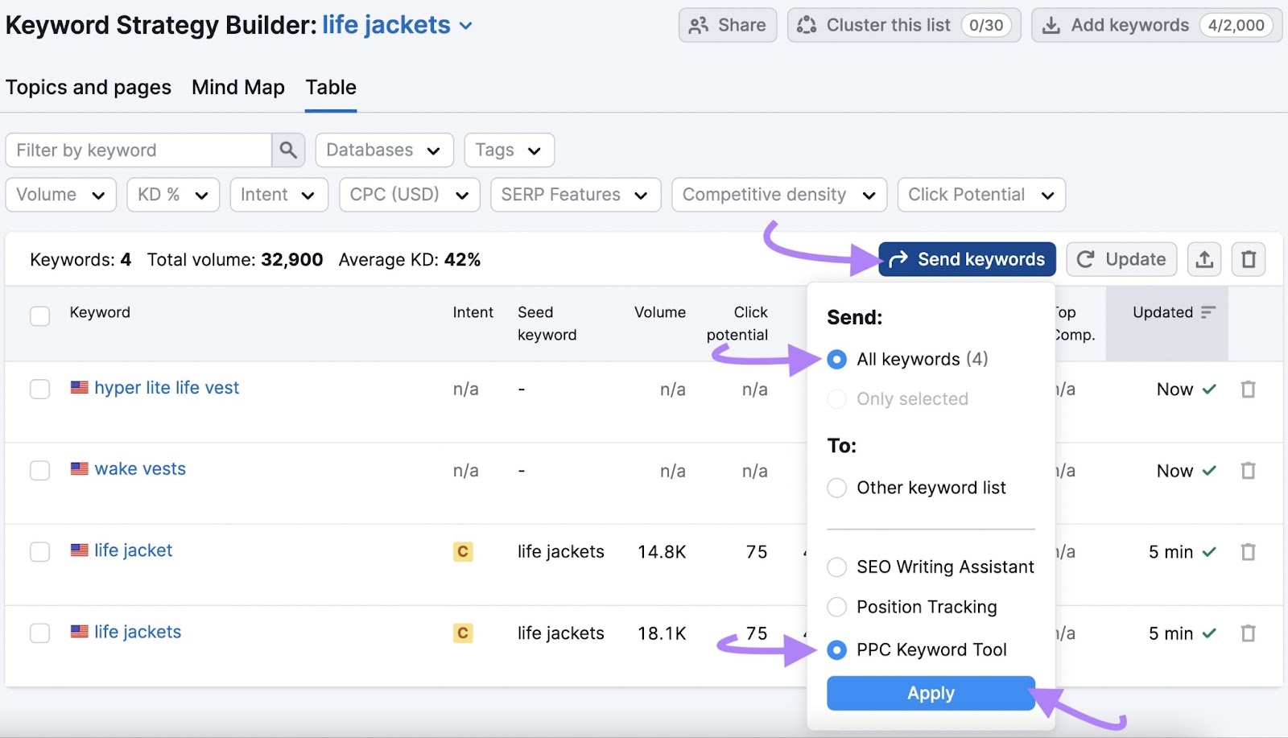Screen dimensions: 1288x738
Task: Click the Intent column header
Action: click(x=473, y=312)
